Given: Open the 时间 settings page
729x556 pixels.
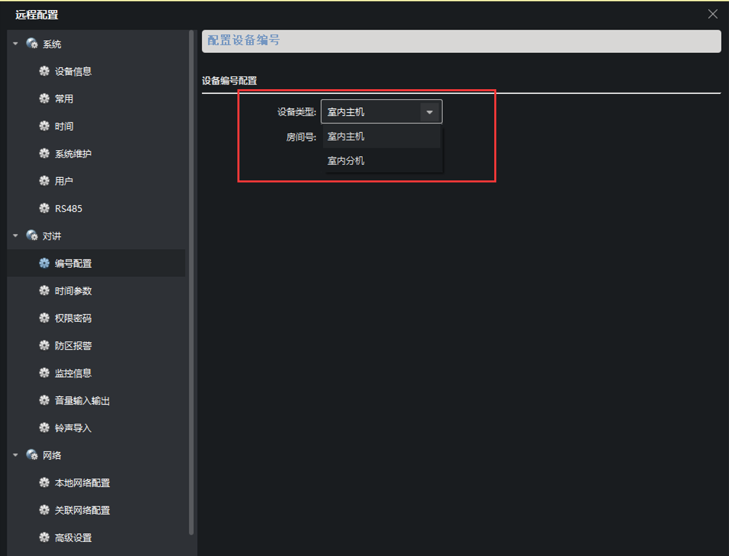Looking at the screenshot, I should (64, 126).
